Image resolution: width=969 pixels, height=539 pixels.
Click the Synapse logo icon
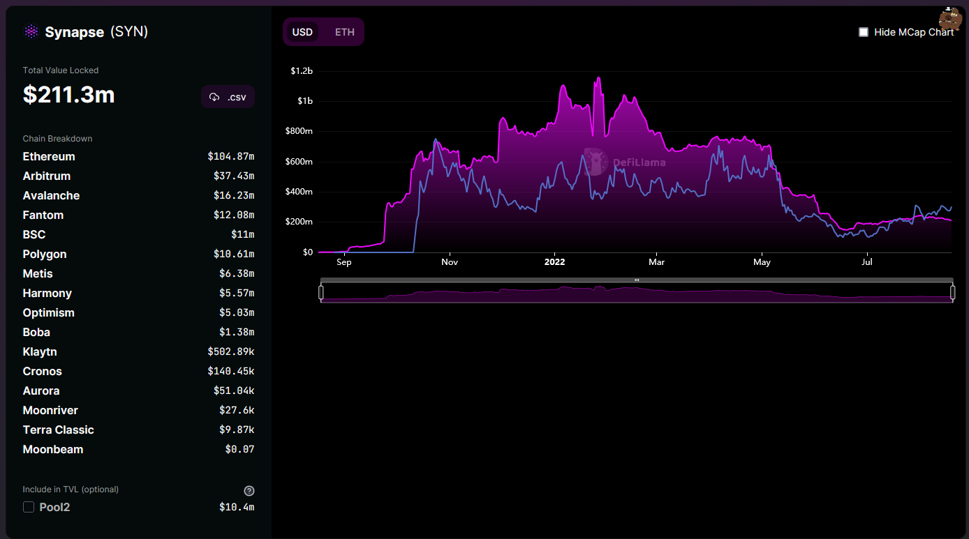pyautogui.click(x=31, y=32)
